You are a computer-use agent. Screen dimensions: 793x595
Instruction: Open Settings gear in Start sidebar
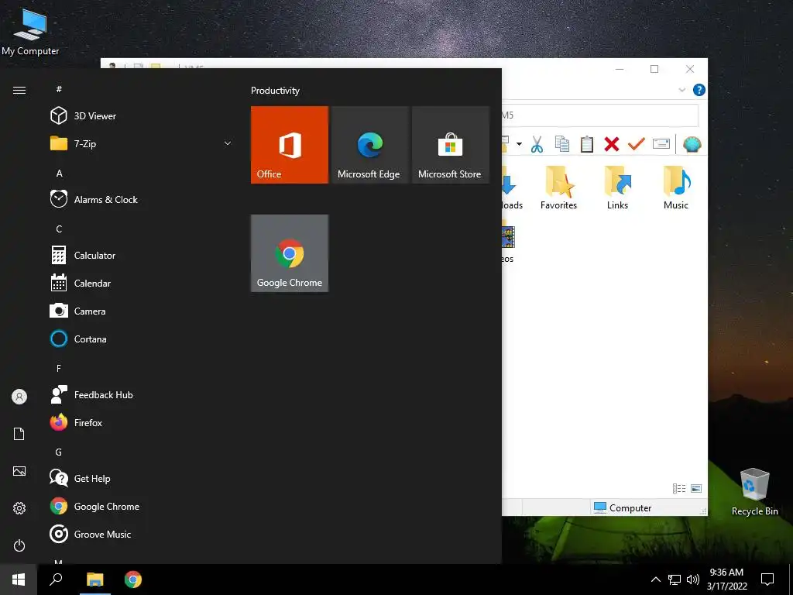[19, 508]
